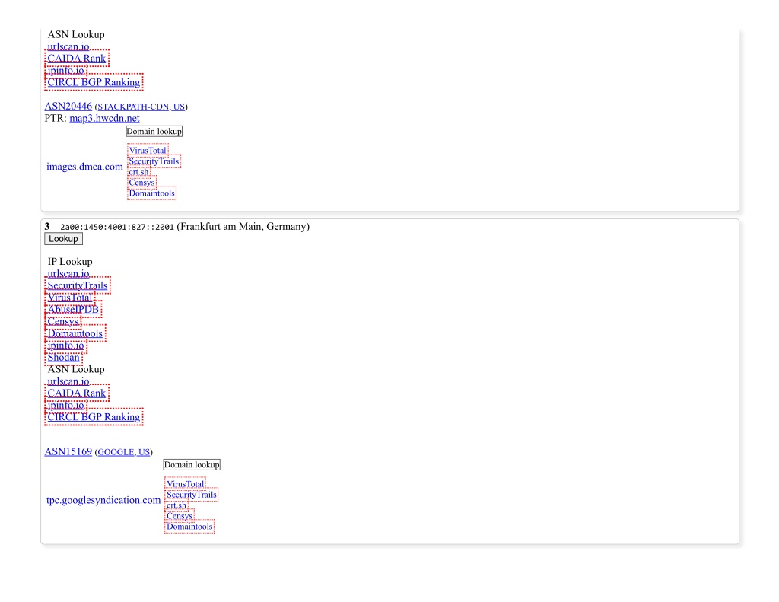Image resolution: width=779 pixels, height=602 pixels.
Task: Click the tpc.googlesyndication.com domain
Action: coord(103,500)
